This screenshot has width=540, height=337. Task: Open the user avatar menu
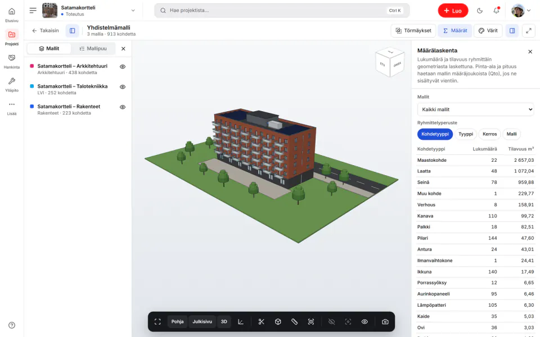tap(521, 11)
